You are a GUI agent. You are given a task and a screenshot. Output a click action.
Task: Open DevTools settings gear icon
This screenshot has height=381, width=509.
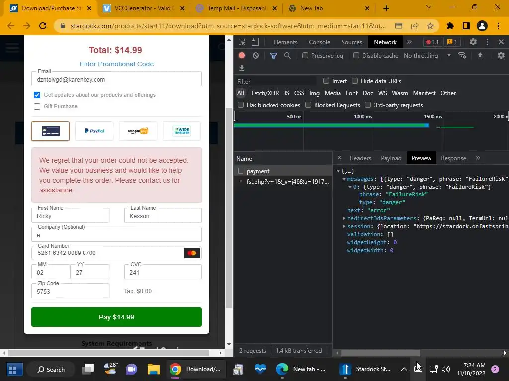point(473,42)
